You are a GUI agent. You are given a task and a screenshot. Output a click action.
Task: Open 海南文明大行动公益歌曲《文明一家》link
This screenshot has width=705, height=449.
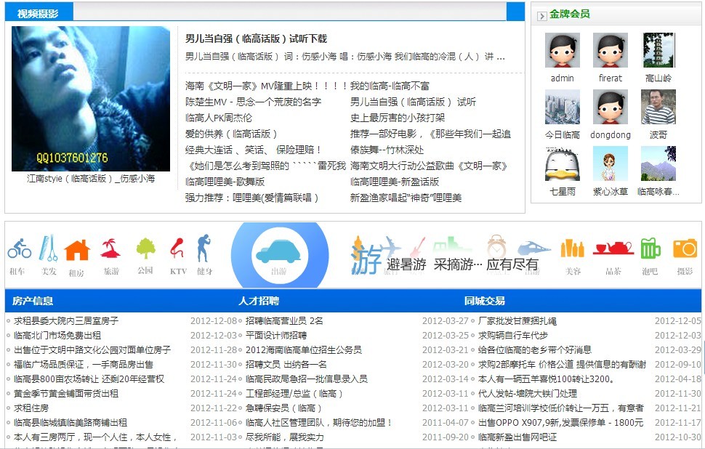click(429, 166)
